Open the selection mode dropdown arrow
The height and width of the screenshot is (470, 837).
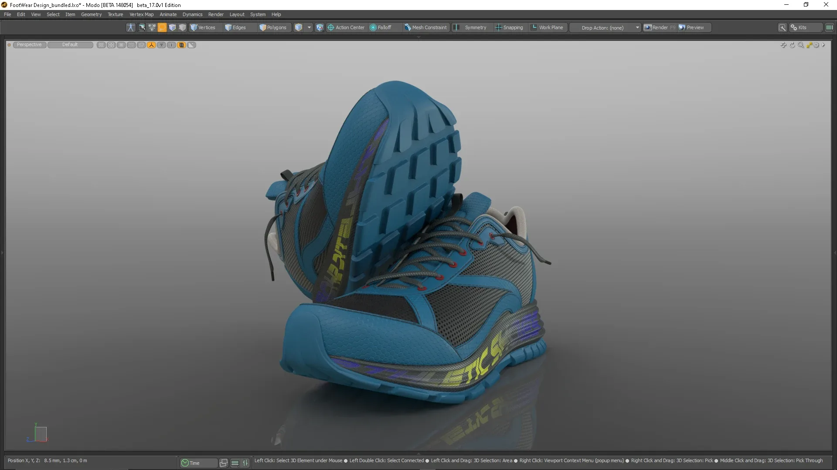309,27
